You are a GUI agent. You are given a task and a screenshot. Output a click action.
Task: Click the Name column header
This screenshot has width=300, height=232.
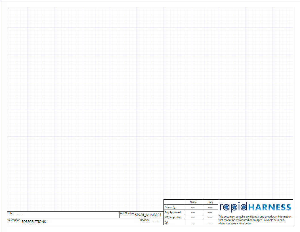(193, 202)
